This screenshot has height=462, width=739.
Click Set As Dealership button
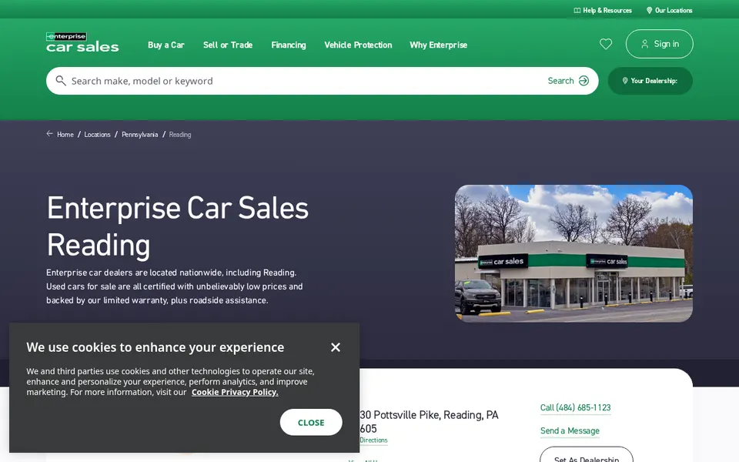[587, 455]
